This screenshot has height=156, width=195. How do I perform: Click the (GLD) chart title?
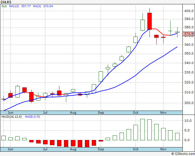tap(6, 2)
